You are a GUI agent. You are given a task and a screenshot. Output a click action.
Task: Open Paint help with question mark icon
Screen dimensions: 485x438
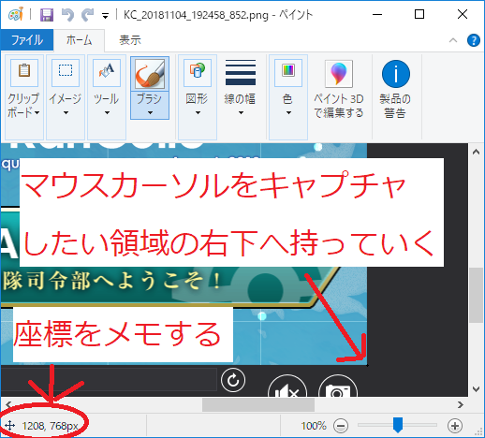coord(474,40)
